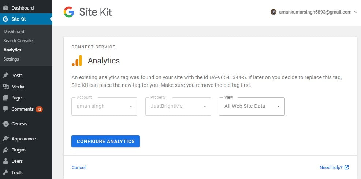Click the Analytics bar chart icon
361x179 pixels.
[x=77, y=61]
